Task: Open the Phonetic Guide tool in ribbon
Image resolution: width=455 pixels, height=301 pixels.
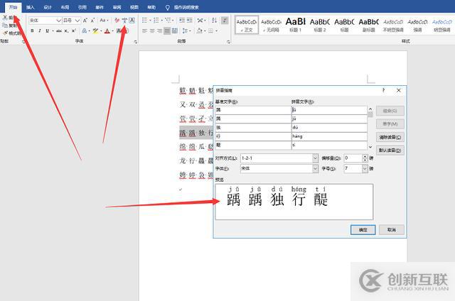Action: pos(124,21)
